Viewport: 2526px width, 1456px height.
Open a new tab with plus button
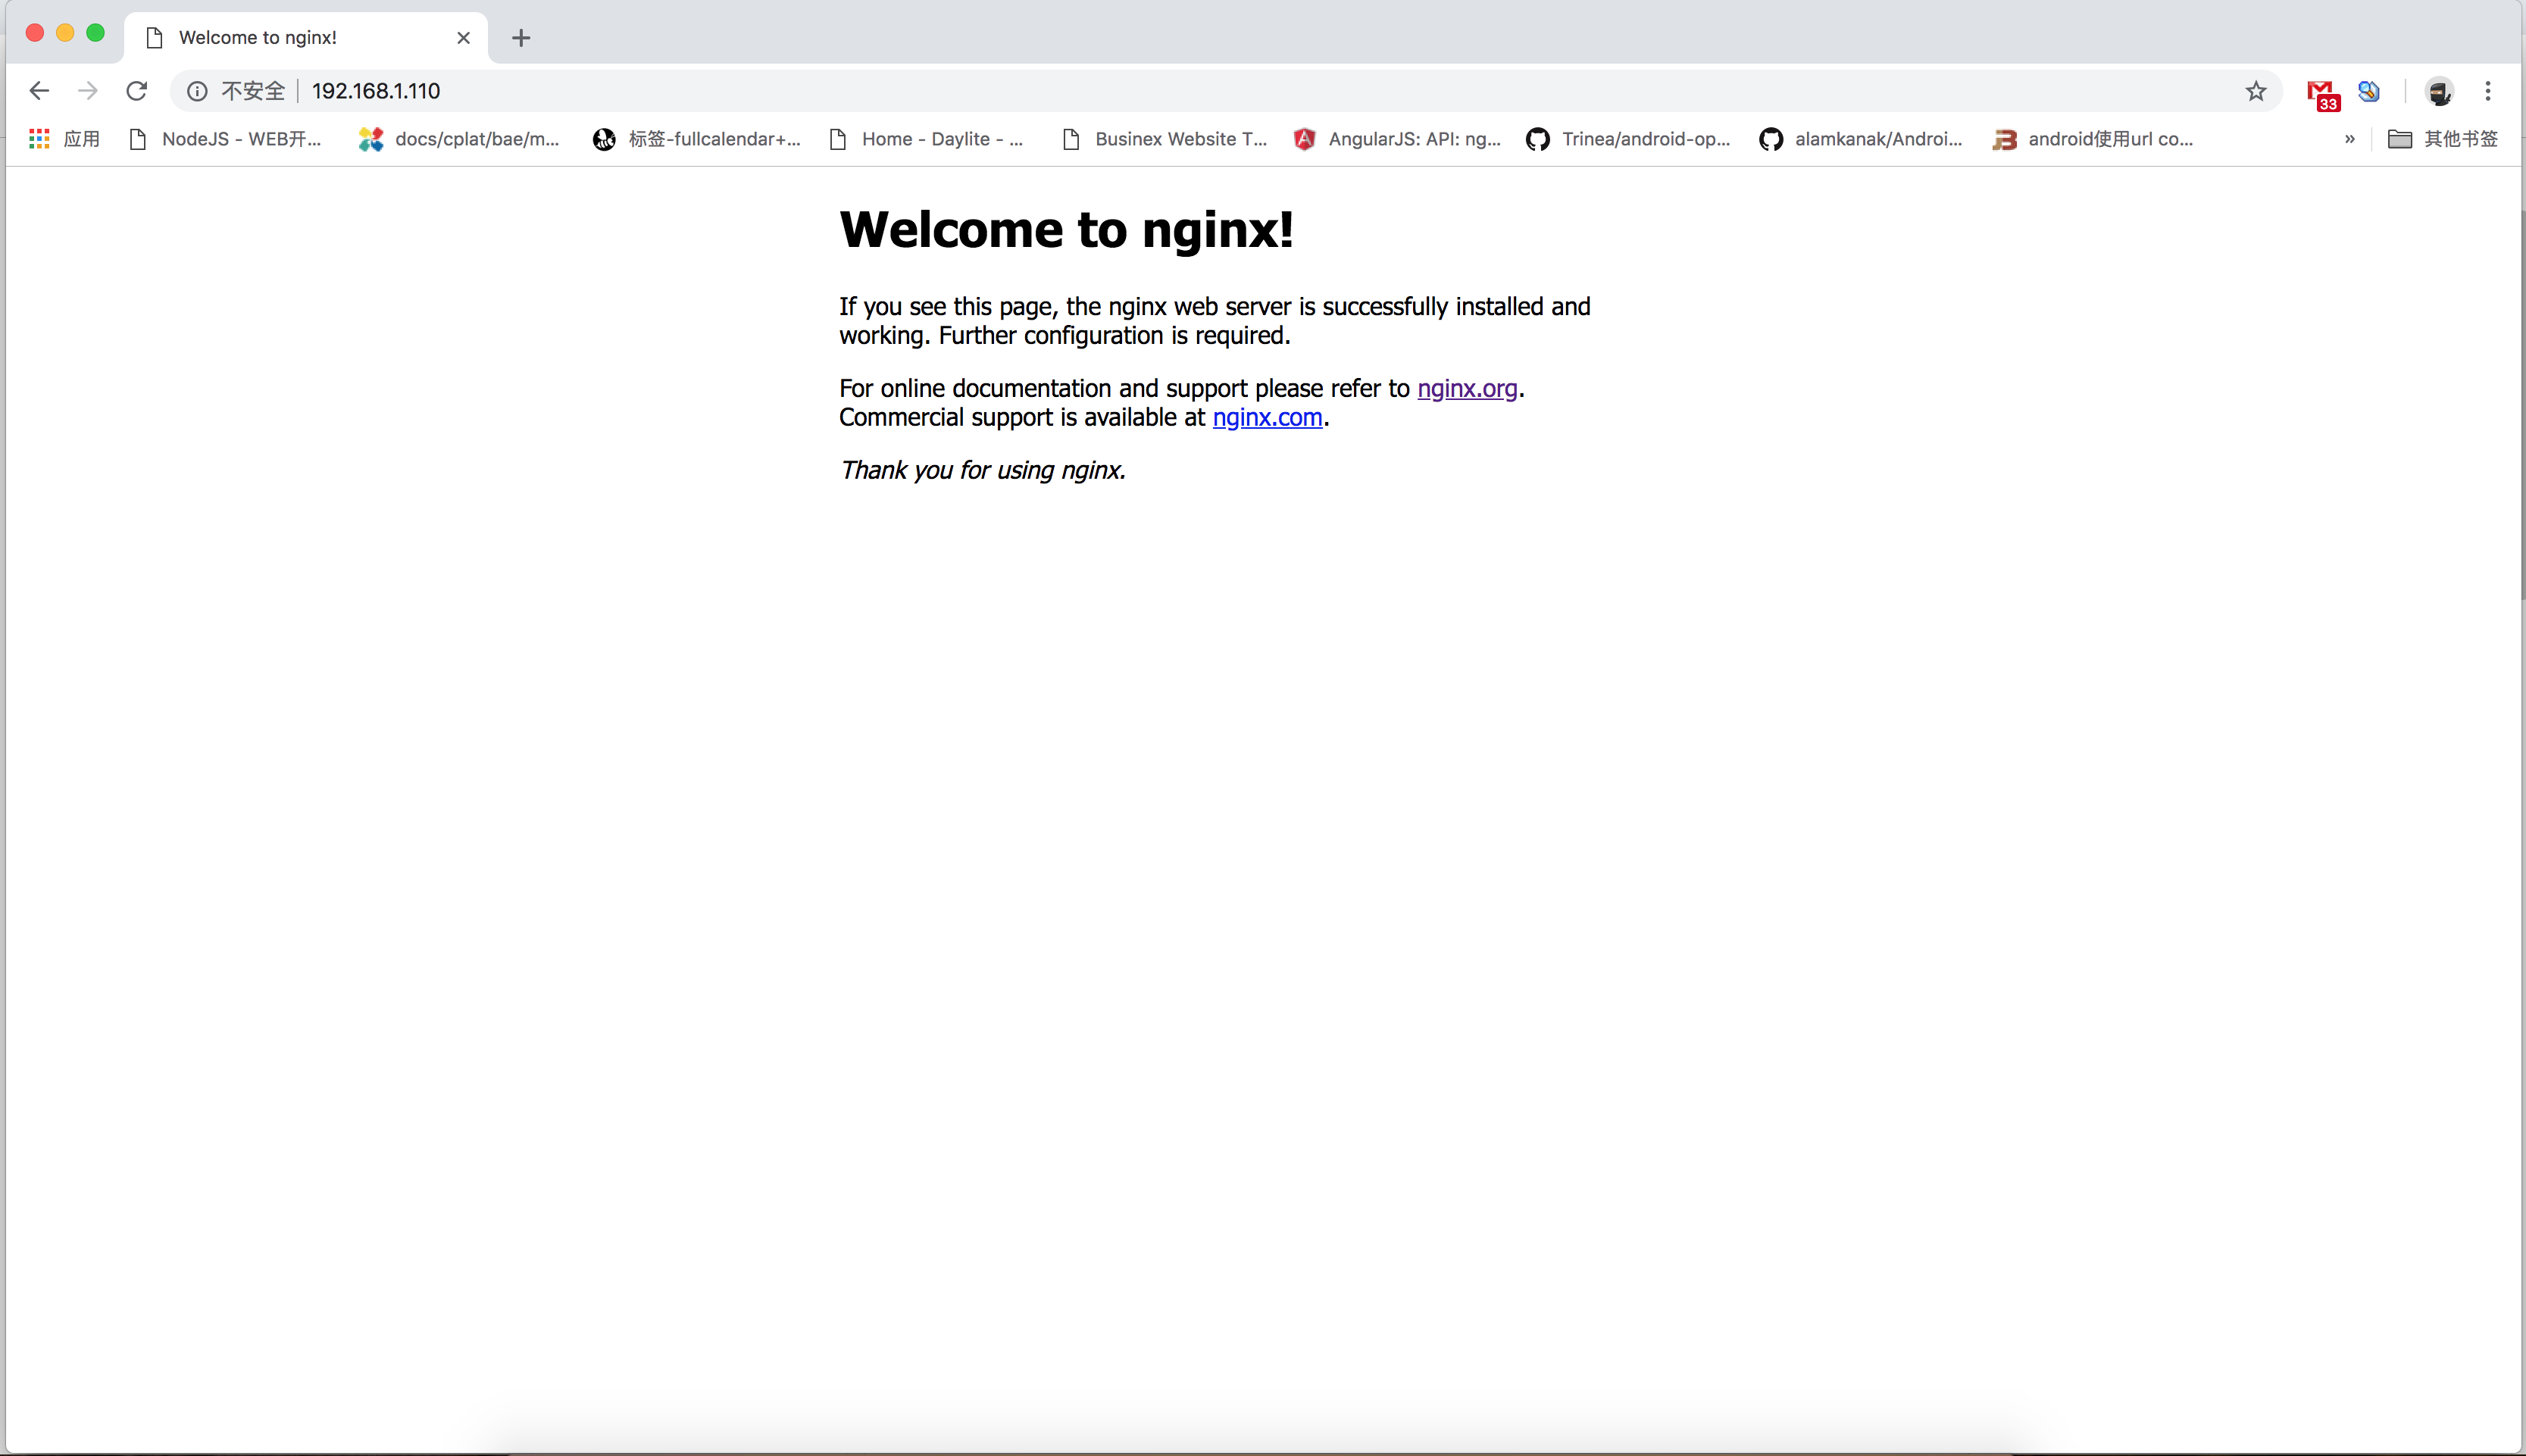[x=521, y=38]
